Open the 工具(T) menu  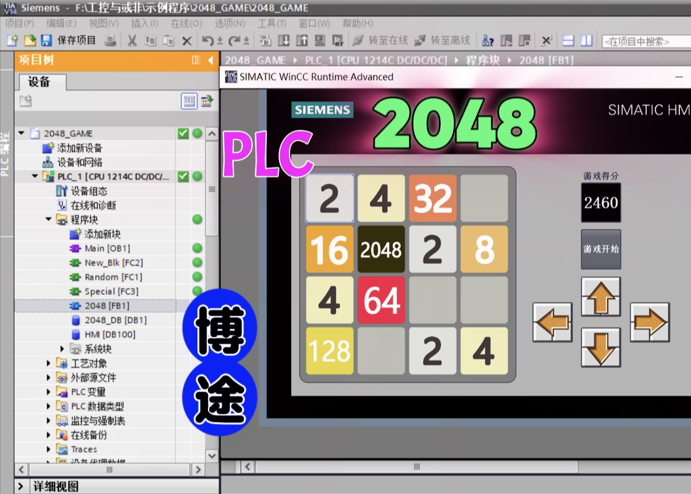click(x=272, y=23)
